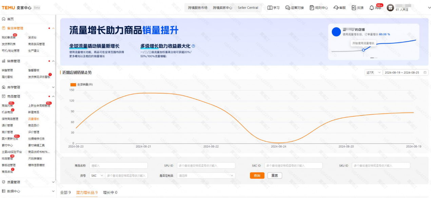This screenshot has height=198, width=431.
Task: Click the 运营对接 chat icon
Action: (288, 8)
